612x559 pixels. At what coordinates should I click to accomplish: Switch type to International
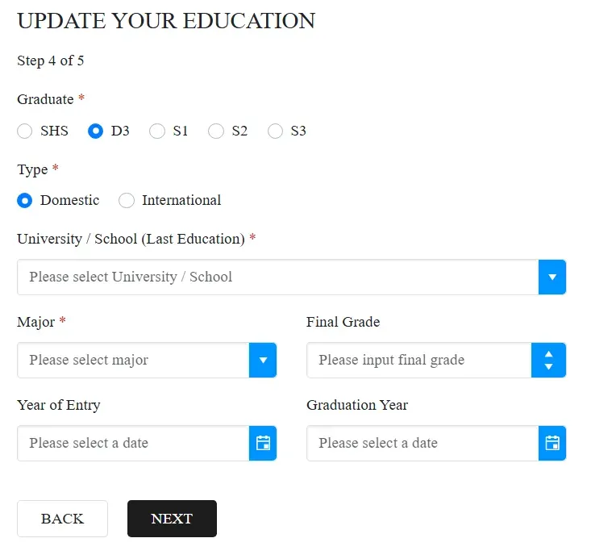tap(127, 200)
